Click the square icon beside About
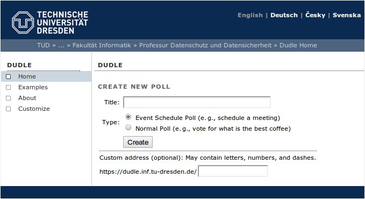Viewport: 365px width, 199px height. (9, 98)
